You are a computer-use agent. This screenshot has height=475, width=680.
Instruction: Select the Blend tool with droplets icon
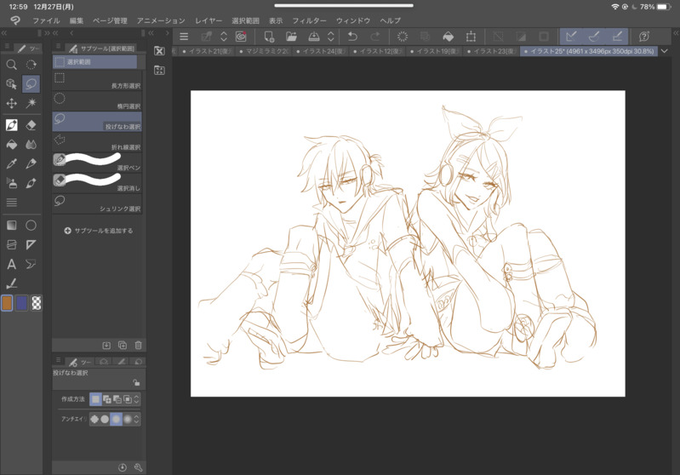click(x=31, y=145)
